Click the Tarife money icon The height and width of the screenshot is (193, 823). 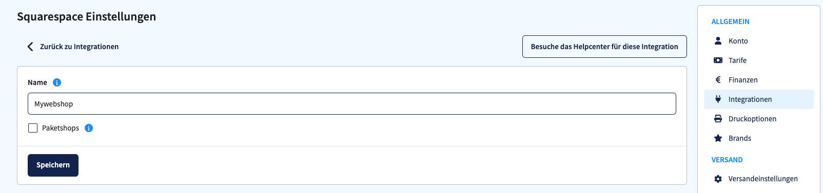pyautogui.click(x=718, y=60)
